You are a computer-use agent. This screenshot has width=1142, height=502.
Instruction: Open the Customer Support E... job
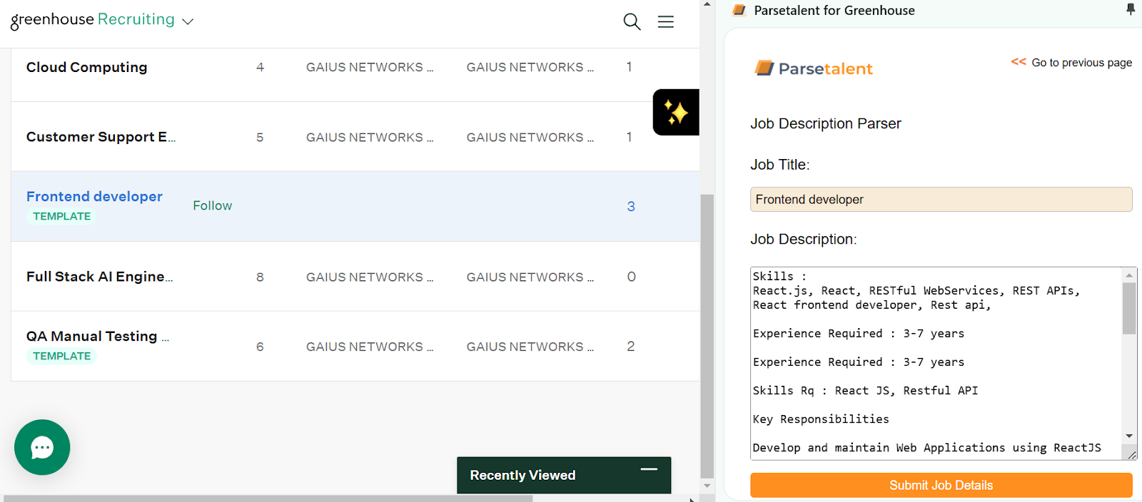(101, 137)
